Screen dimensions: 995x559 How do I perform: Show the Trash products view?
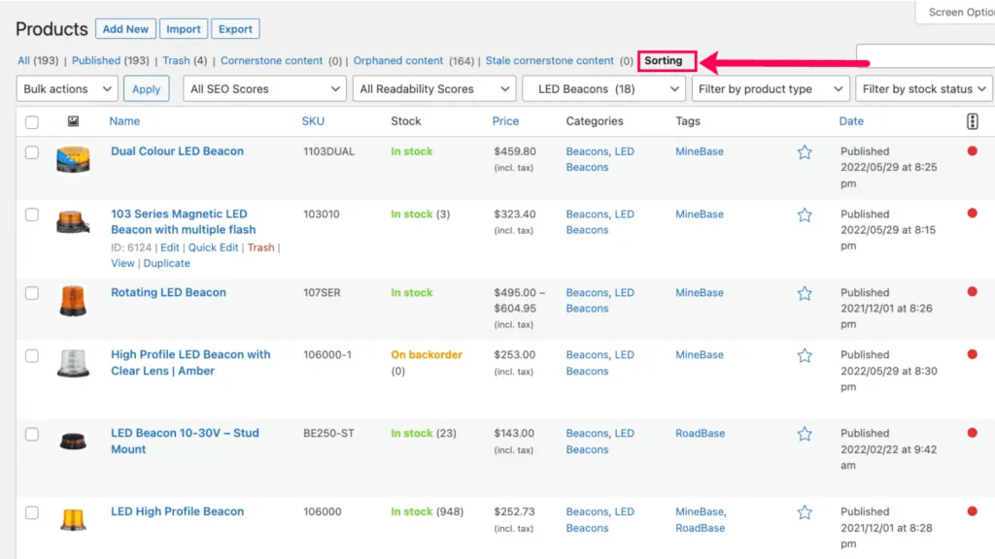[x=176, y=61]
